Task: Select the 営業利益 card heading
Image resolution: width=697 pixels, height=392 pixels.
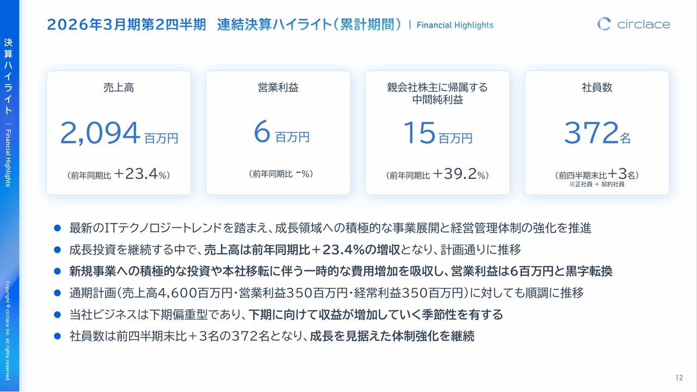Action: (278, 88)
